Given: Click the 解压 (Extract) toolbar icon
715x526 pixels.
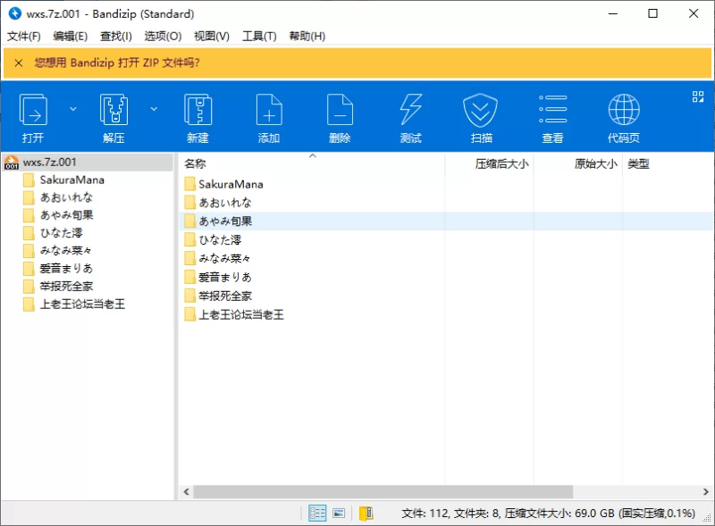Looking at the screenshot, I should [114, 109].
